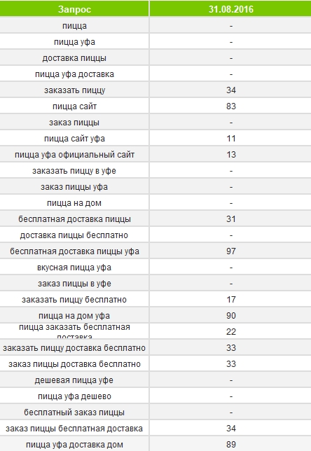
Task: Click position value 83 for пицца сайт
Action: [x=231, y=106]
